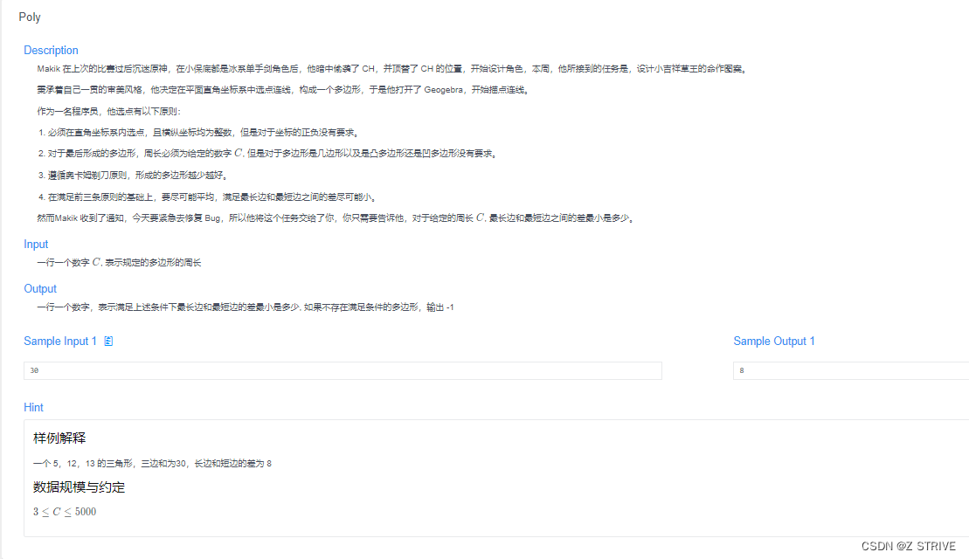Click the Hint section heading
The width and height of the screenshot is (969, 559).
[34, 407]
